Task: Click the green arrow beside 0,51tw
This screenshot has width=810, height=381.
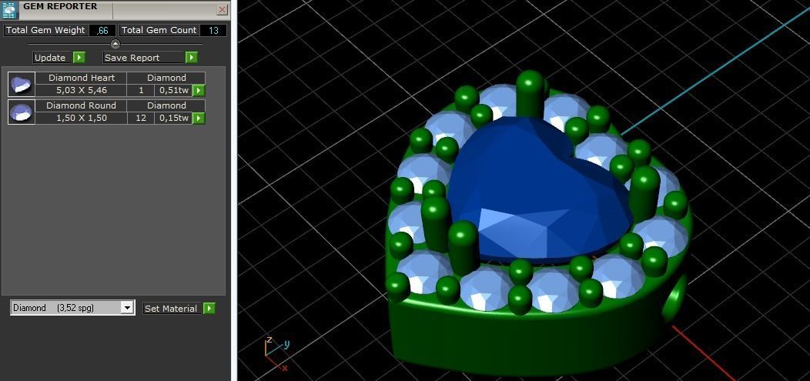Action: tap(199, 91)
